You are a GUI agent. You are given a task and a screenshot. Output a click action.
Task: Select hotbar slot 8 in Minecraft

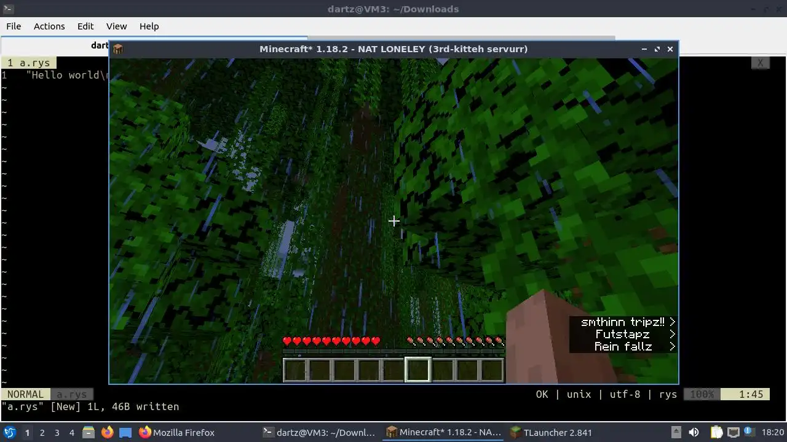pyautogui.click(x=467, y=370)
